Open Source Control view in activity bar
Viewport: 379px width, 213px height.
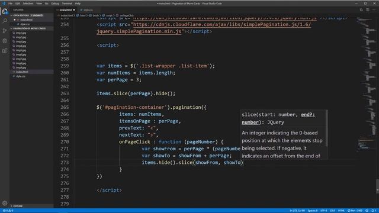[x=5, y=31]
